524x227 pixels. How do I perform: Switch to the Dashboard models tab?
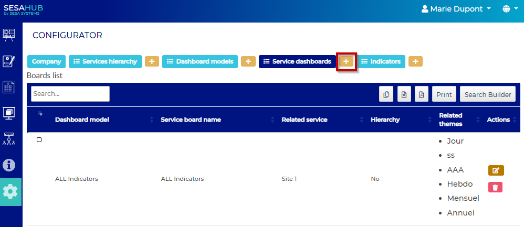[x=200, y=61]
